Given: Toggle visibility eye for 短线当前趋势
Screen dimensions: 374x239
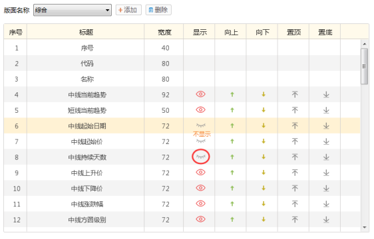Looking at the screenshot, I should [200, 110].
